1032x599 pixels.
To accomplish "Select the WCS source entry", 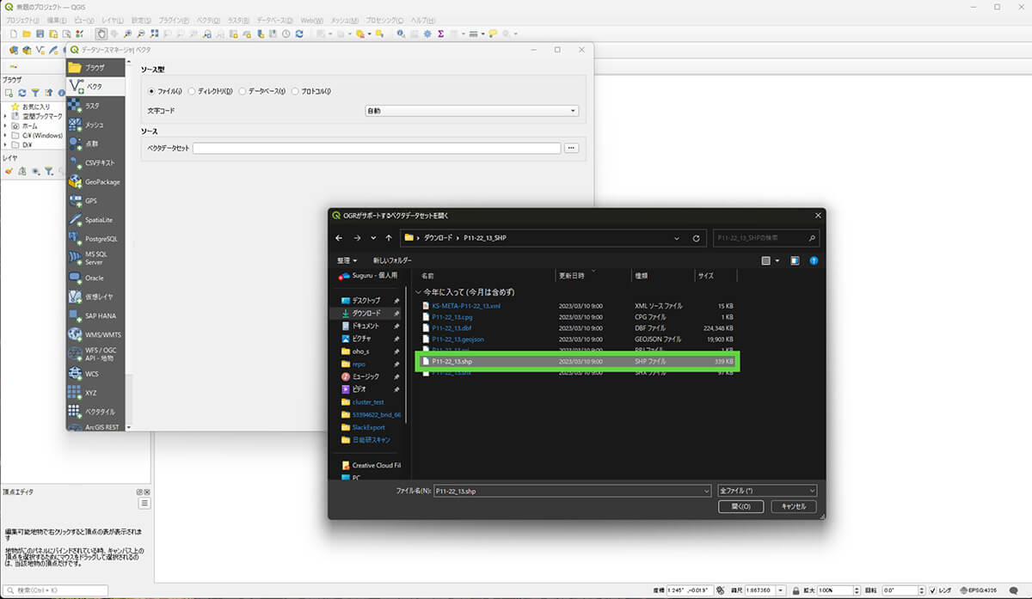I will [95, 374].
